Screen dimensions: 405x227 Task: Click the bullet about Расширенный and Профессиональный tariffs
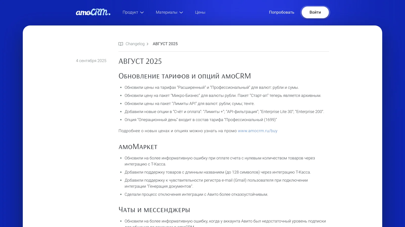[x=212, y=88]
